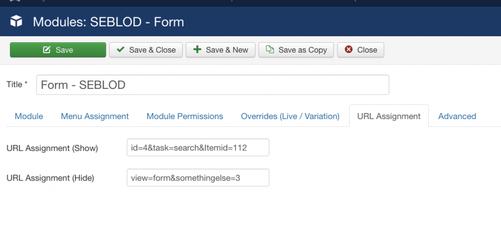Image resolution: width=501 pixels, height=236 pixels.
Task: Click the plus icon for Save & New
Action: tap(198, 49)
